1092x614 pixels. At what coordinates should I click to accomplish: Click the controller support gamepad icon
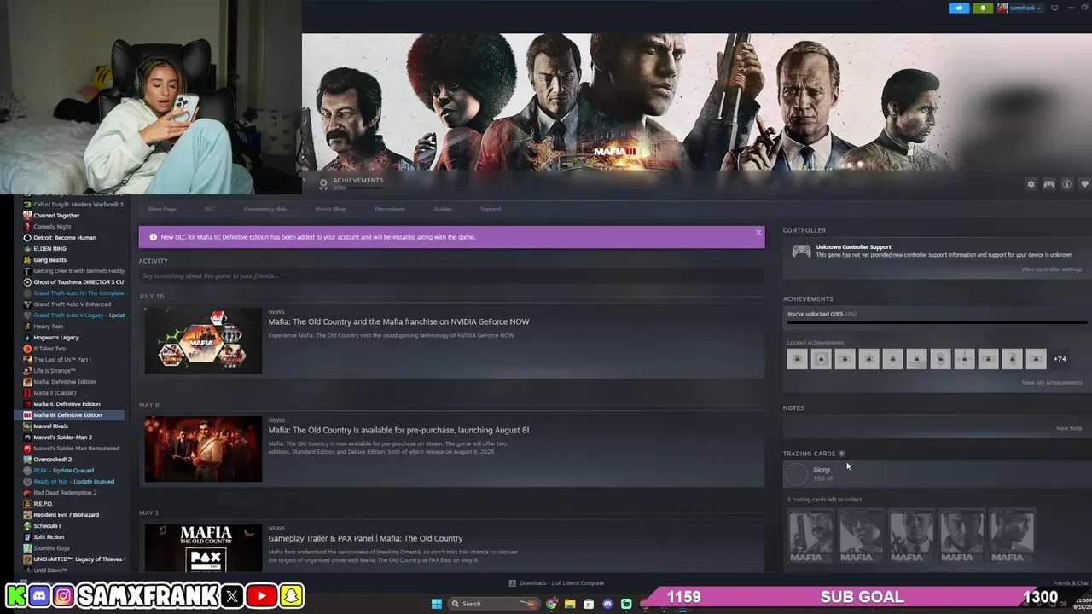click(x=801, y=251)
